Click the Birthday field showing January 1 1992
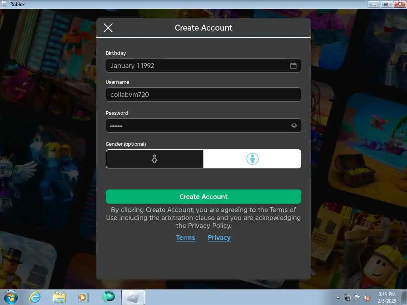Viewport: 407px width, 305px height. 203,66
